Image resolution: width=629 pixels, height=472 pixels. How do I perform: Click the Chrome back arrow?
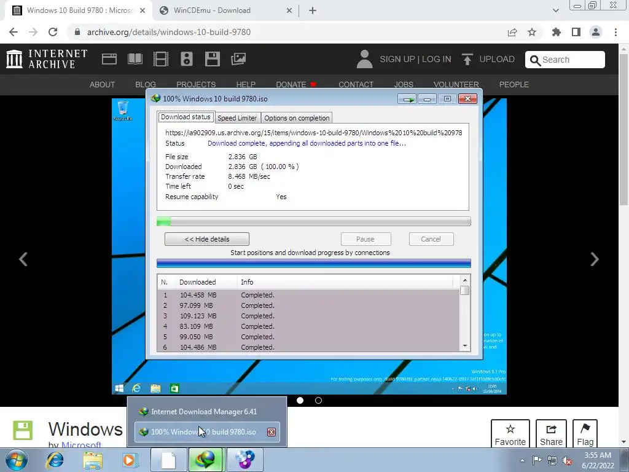tap(14, 32)
